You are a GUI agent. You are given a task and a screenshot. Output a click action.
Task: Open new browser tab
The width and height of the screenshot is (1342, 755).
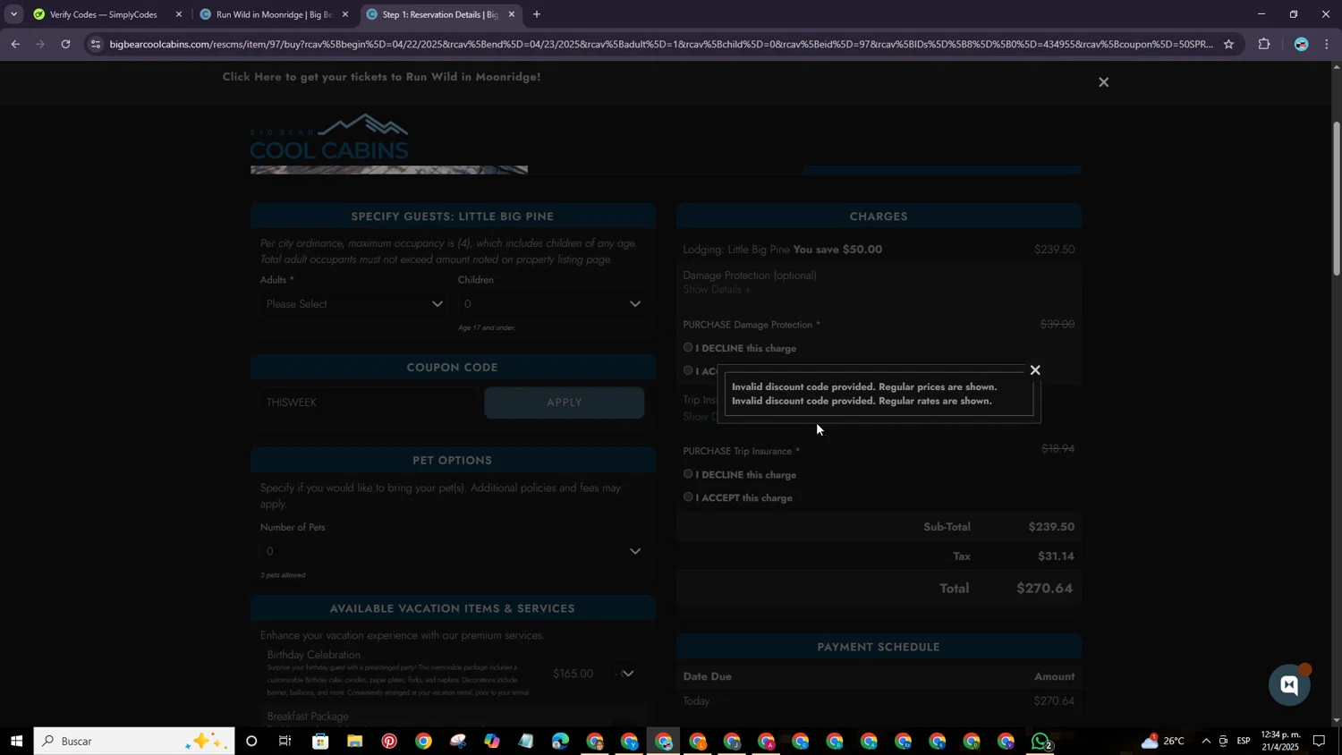(x=537, y=14)
